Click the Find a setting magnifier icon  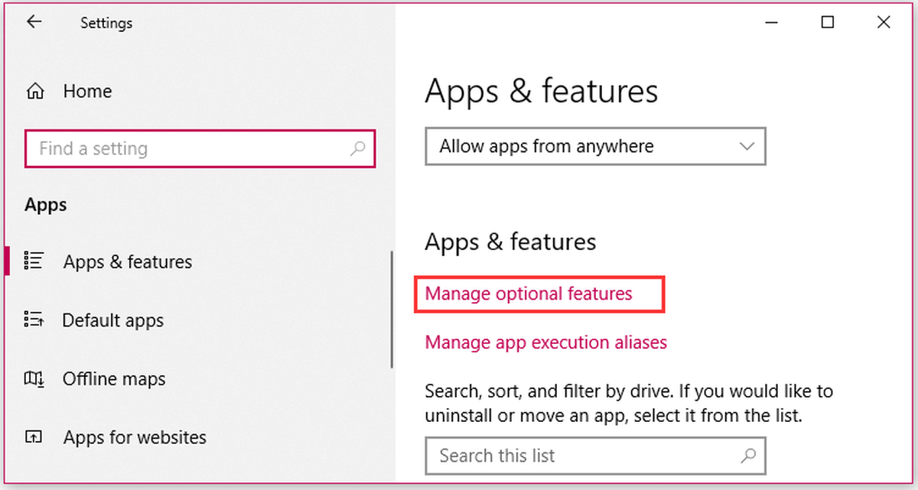click(357, 149)
